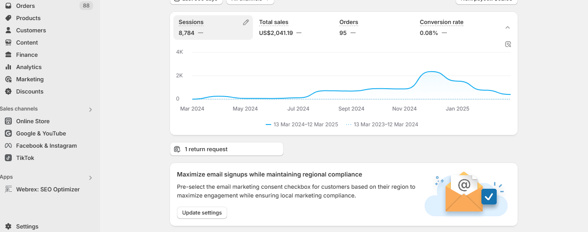This screenshot has width=588, height=232.
Task: Toggle the 13 Mar 2023–12 Mar 2024 legend
Action: tap(382, 125)
